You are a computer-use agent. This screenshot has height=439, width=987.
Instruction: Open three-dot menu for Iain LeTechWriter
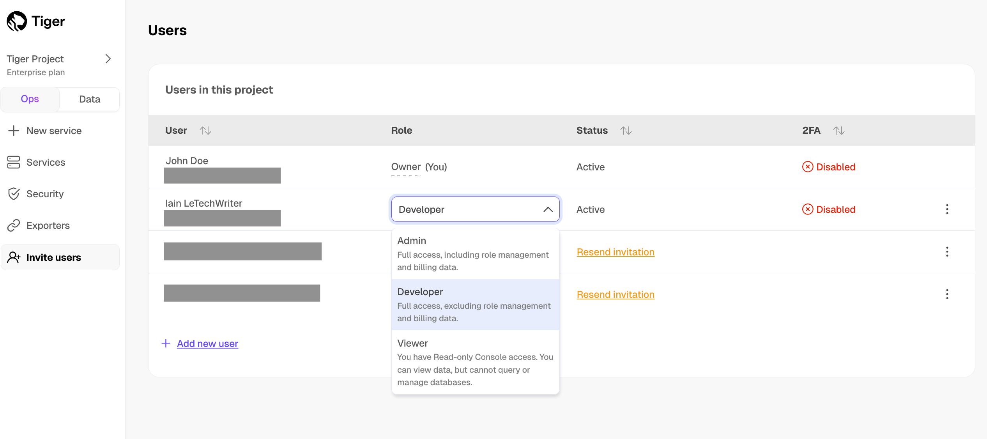947,209
